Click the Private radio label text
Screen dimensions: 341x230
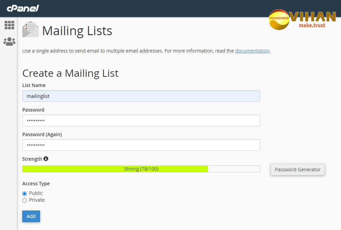(37, 200)
